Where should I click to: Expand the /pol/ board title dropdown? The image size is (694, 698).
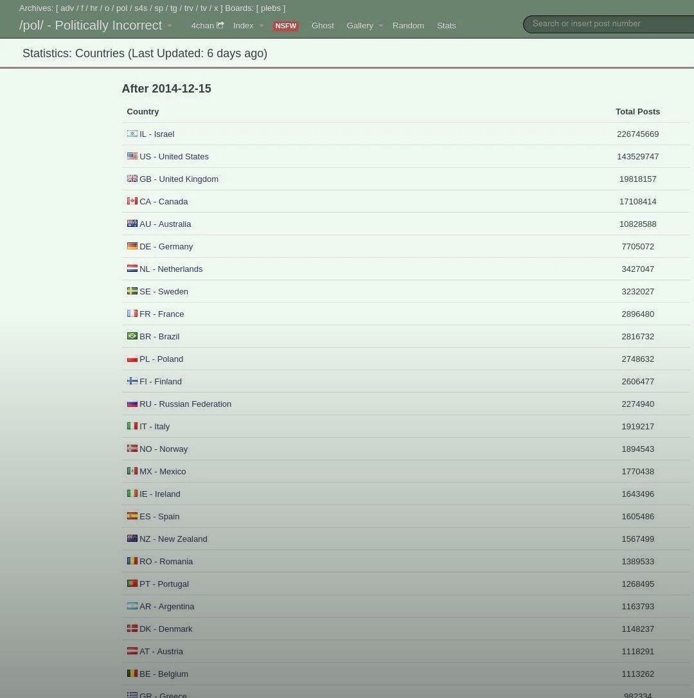coord(170,26)
